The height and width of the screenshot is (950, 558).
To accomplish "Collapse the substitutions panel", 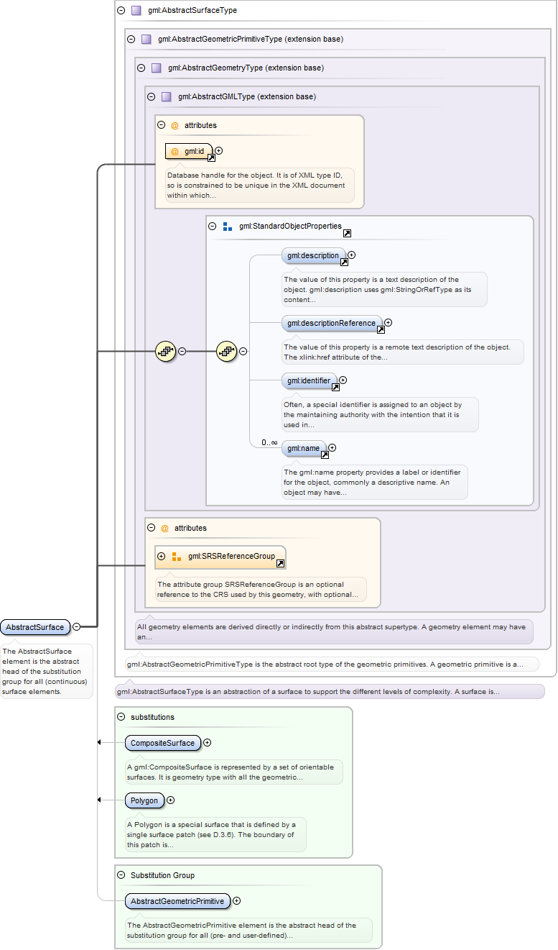I will pos(121,717).
